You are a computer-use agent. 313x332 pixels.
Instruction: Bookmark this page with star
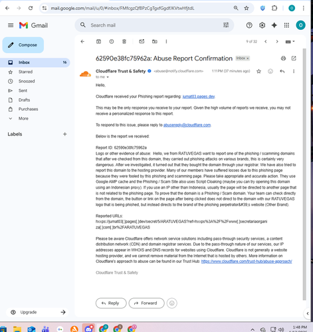coord(247,8)
